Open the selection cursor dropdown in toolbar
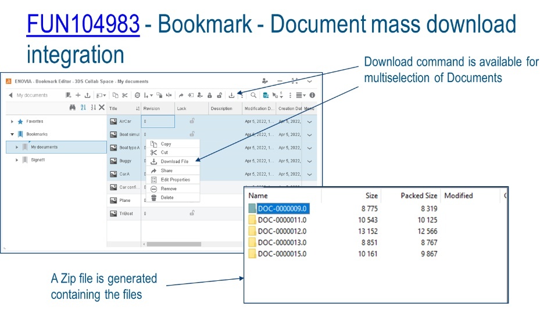 coord(278,95)
